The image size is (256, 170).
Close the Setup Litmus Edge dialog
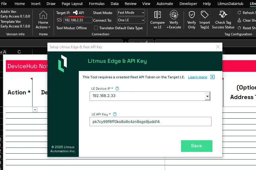218,47
